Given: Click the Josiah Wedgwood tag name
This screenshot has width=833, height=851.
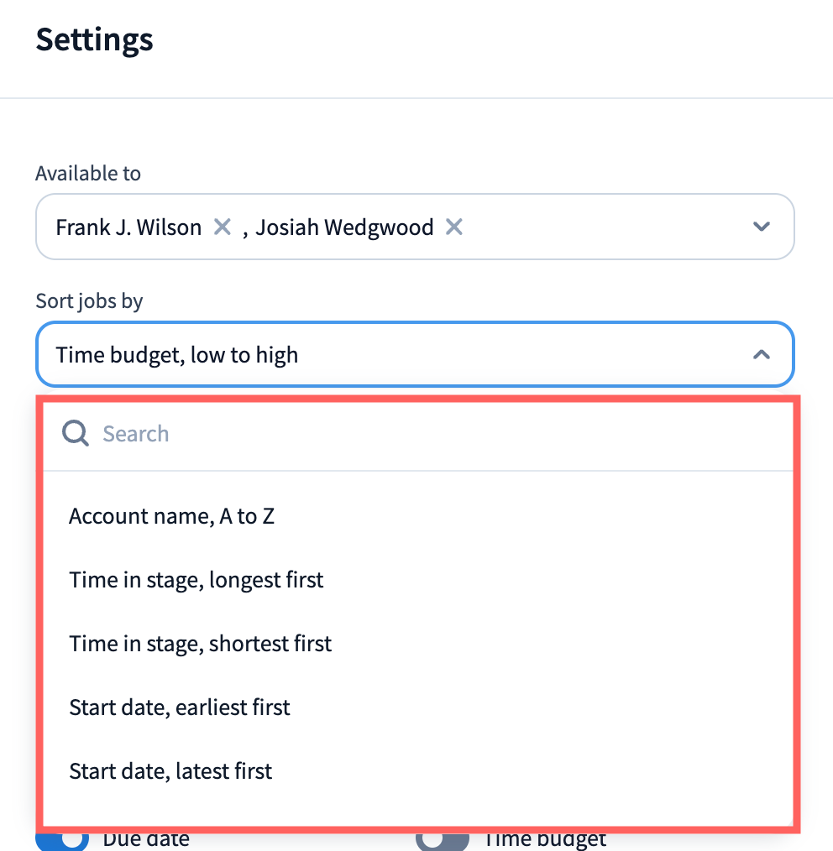Looking at the screenshot, I should point(344,227).
